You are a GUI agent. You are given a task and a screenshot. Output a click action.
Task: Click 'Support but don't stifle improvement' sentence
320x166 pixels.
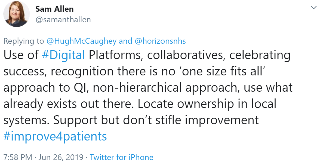156,120
